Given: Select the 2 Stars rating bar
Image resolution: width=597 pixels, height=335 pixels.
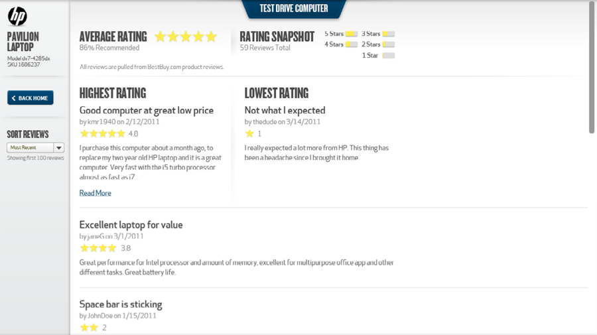Looking at the screenshot, I should pos(388,44).
